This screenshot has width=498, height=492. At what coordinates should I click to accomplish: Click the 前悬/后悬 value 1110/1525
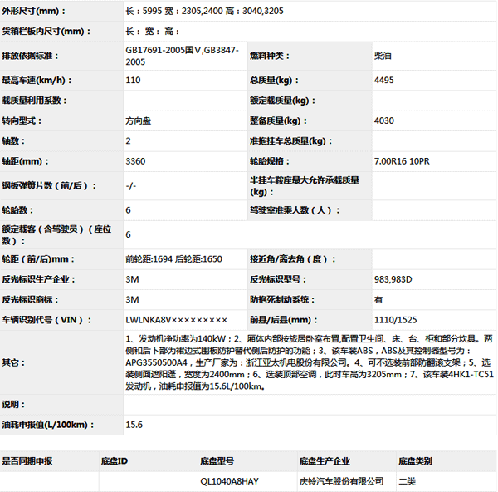pyautogui.click(x=396, y=319)
